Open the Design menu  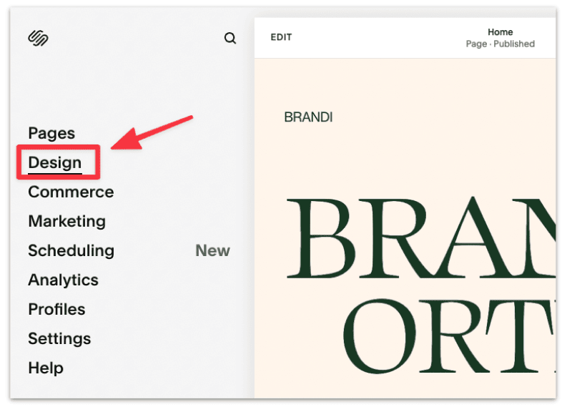pos(55,162)
